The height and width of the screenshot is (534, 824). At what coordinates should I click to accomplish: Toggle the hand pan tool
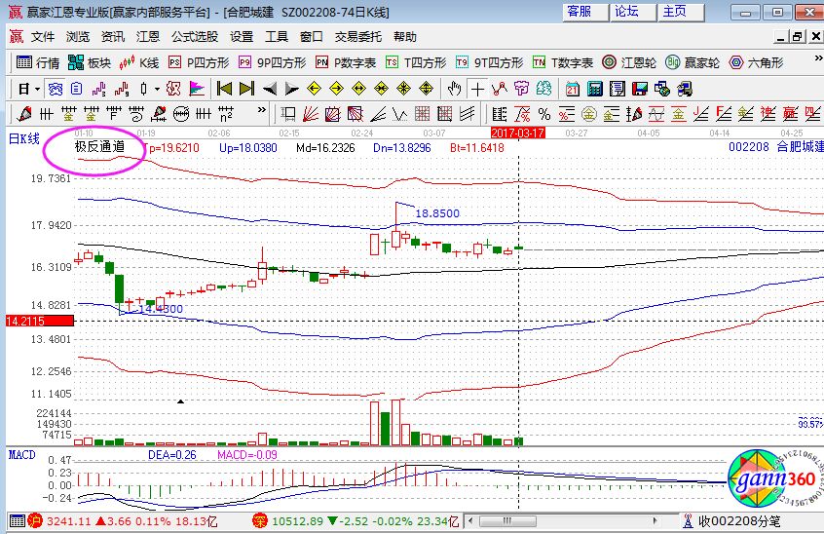pos(453,89)
